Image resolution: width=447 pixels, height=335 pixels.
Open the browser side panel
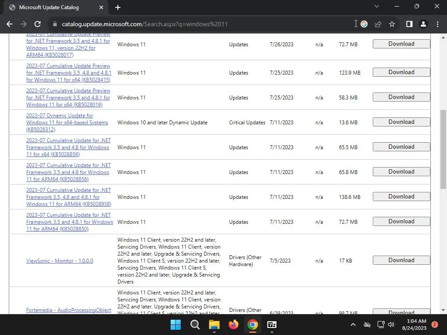409,24
